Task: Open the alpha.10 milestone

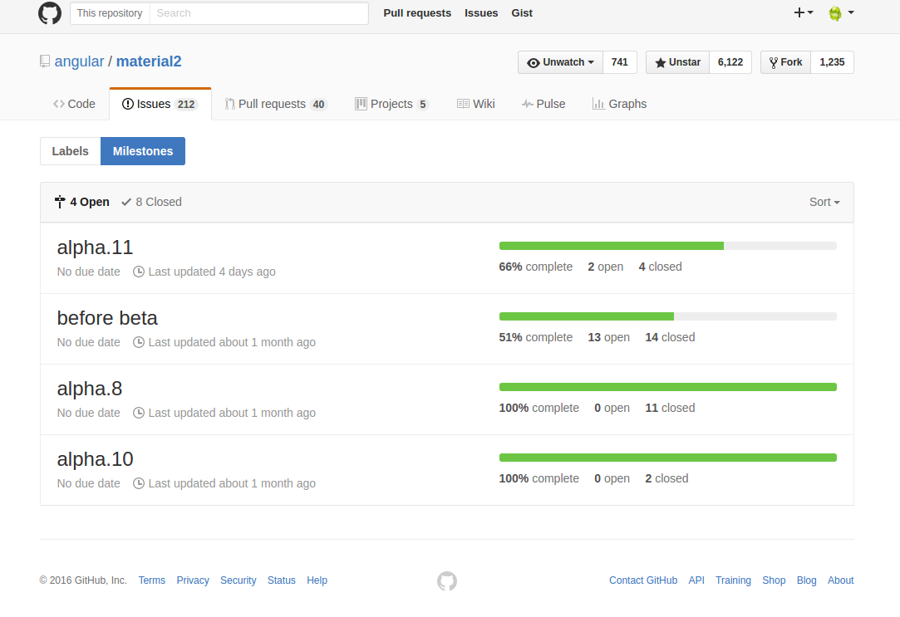Action: 95,458
